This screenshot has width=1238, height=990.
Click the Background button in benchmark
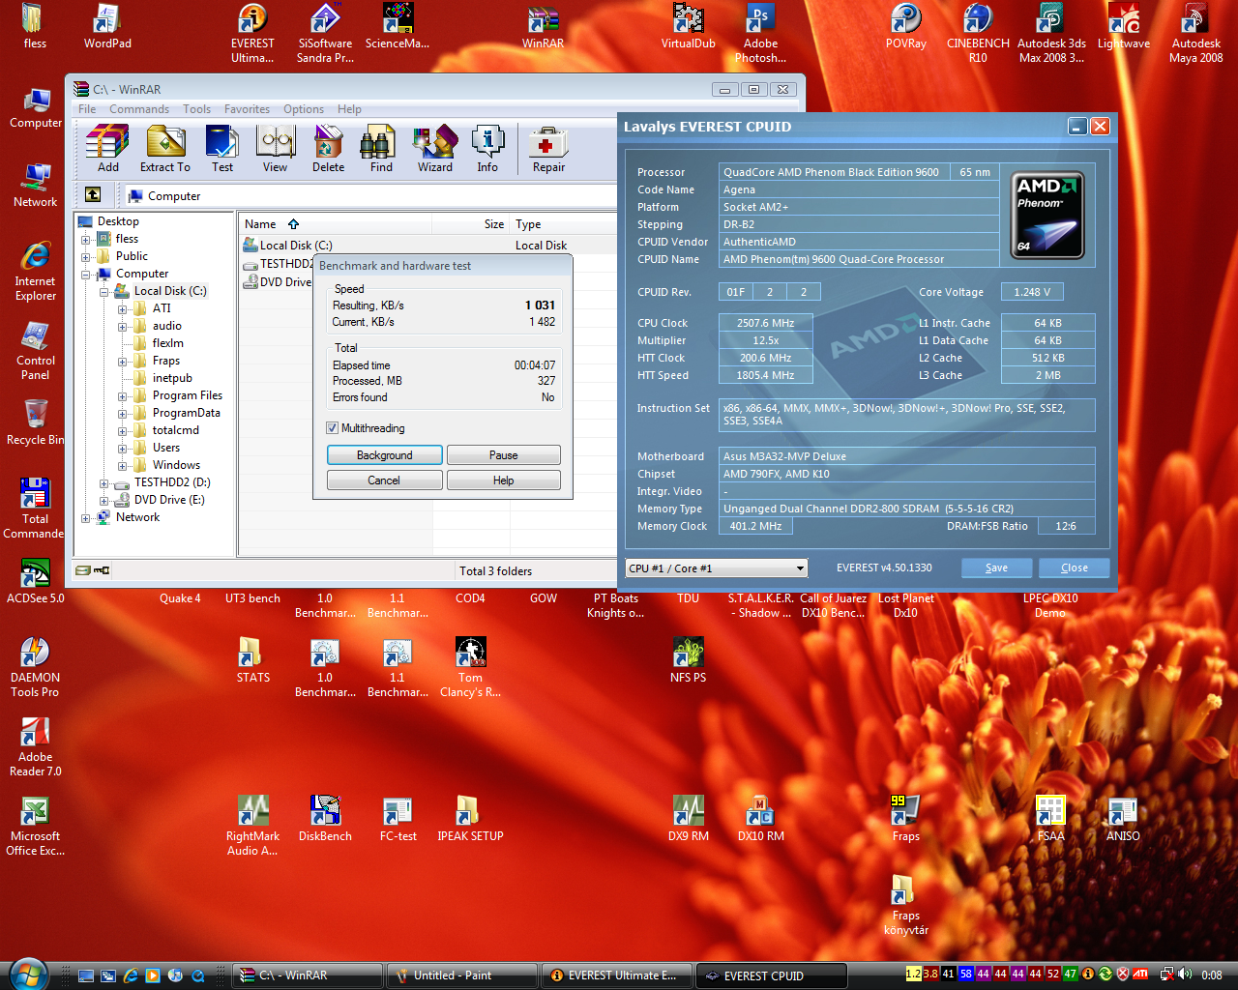coord(385,454)
